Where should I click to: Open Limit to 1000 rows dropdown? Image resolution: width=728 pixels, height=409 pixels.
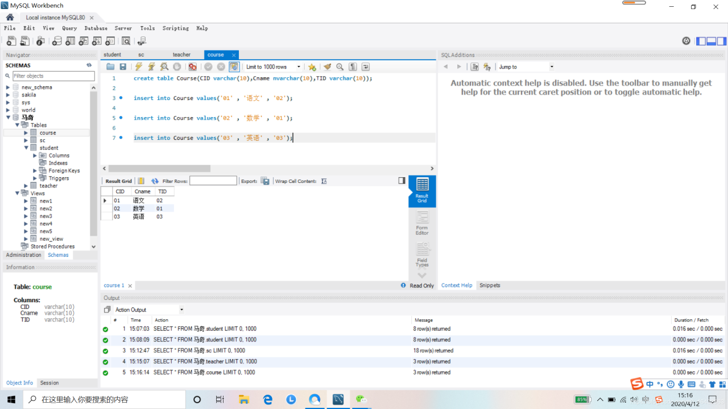click(273, 67)
